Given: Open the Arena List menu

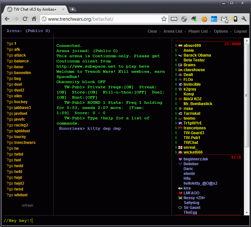Looking at the screenshot, I should click(173, 31).
